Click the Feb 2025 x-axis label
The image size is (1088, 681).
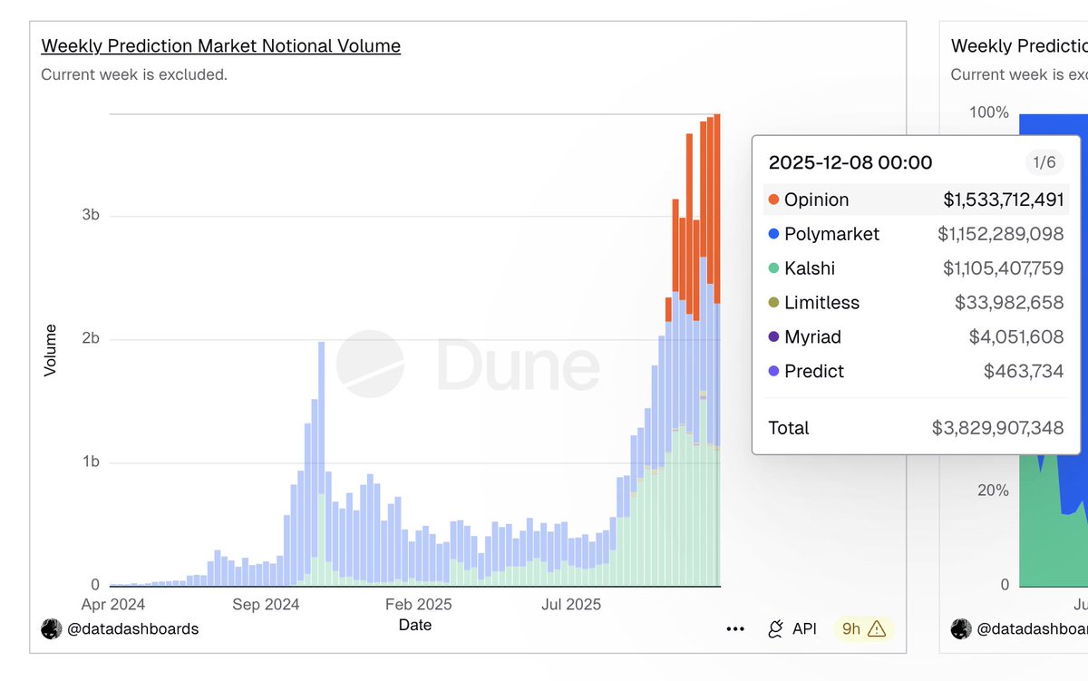(x=418, y=604)
